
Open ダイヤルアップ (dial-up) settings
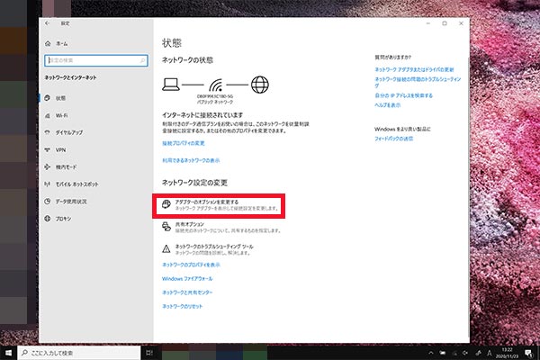[64, 132]
